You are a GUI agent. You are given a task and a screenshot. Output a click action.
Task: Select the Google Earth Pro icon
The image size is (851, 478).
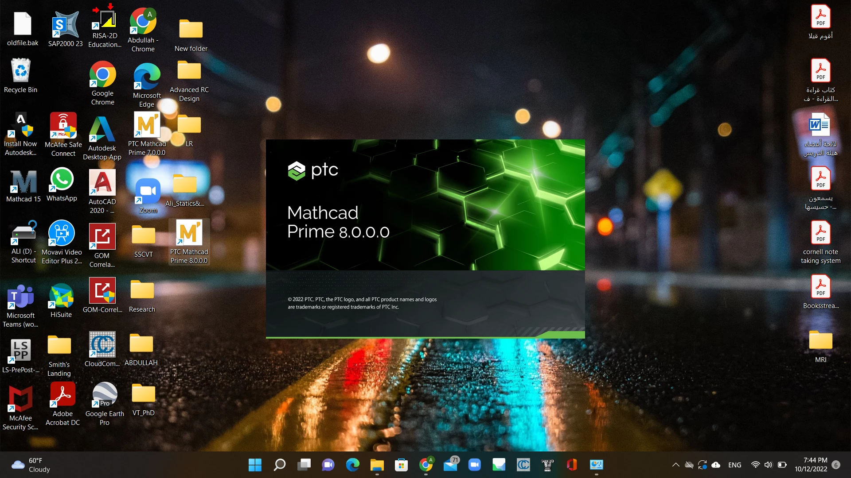click(x=105, y=395)
